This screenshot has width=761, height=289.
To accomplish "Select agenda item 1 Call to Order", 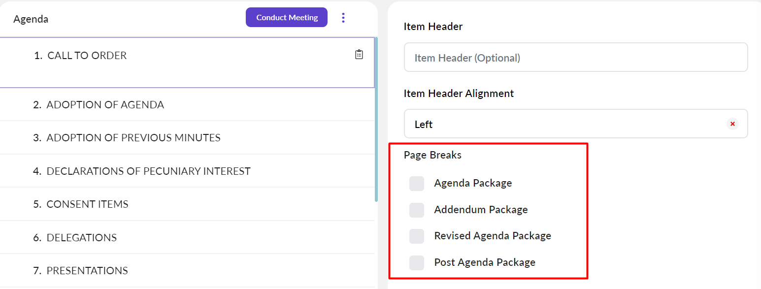I will click(87, 56).
